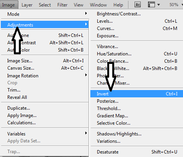This screenshot has width=183, height=157.
Task: Expand the Adjustments submenu
Action: pyautogui.click(x=45, y=25)
